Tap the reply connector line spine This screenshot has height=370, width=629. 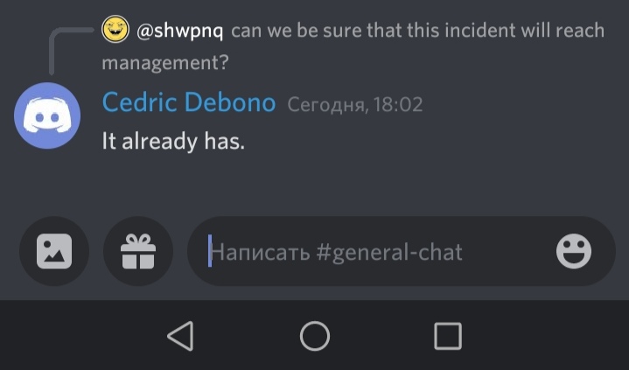tap(52, 52)
